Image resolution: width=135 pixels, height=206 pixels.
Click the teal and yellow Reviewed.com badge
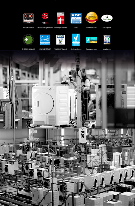pyautogui.click(x=91, y=40)
